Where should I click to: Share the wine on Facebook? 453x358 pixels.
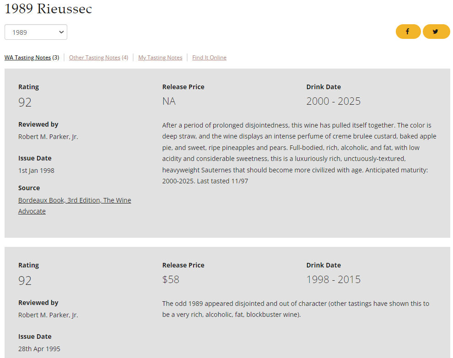click(x=408, y=32)
